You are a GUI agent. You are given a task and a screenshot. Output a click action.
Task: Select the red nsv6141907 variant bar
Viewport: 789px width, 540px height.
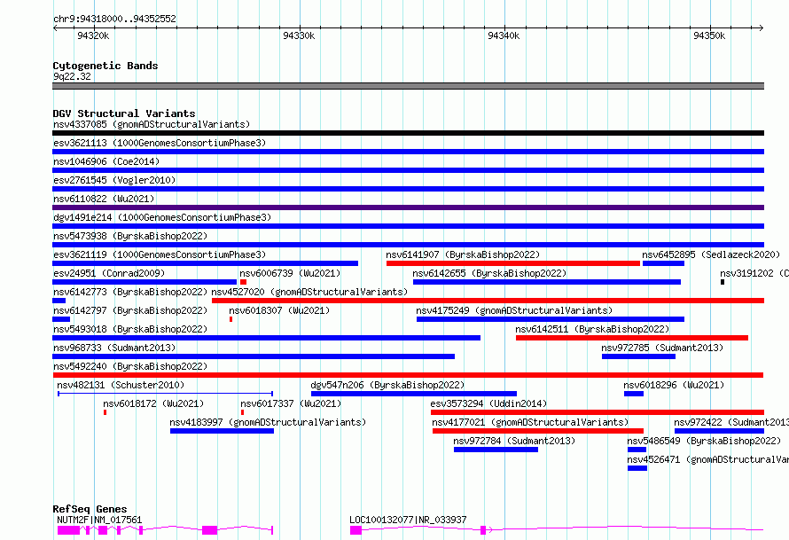pyautogui.click(x=512, y=263)
